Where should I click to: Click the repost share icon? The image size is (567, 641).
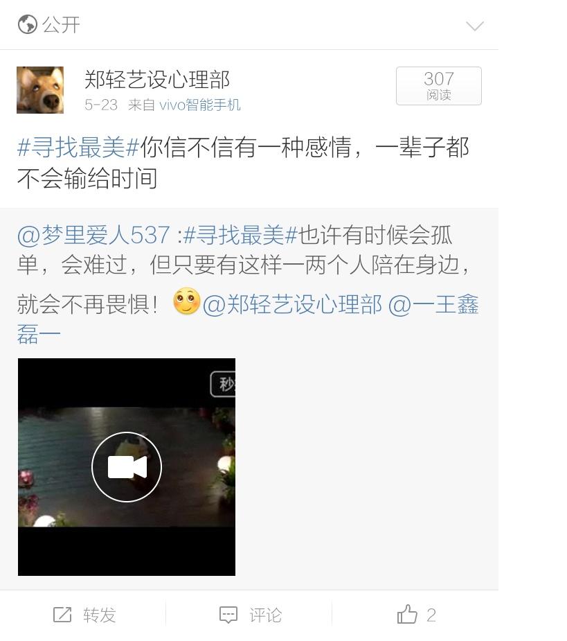pyautogui.click(x=62, y=615)
